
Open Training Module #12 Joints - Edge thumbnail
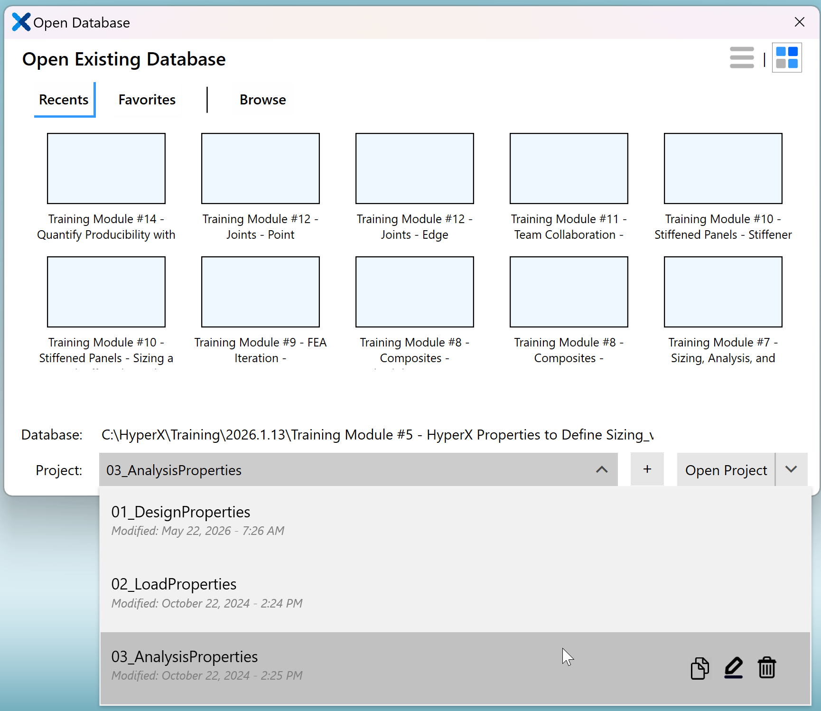pyautogui.click(x=415, y=168)
